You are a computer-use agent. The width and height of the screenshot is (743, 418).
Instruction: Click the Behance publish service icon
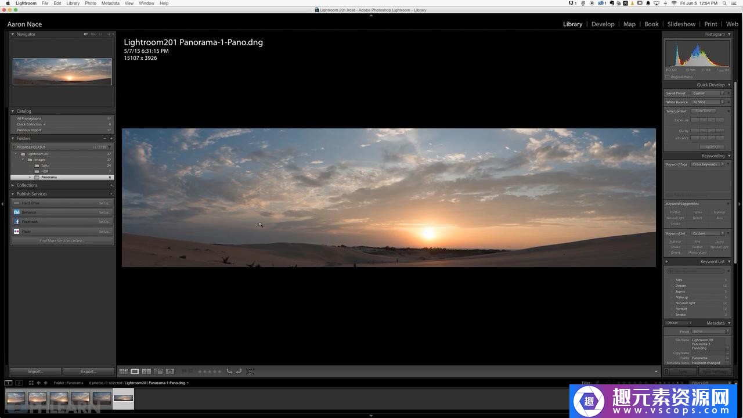[17, 212]
